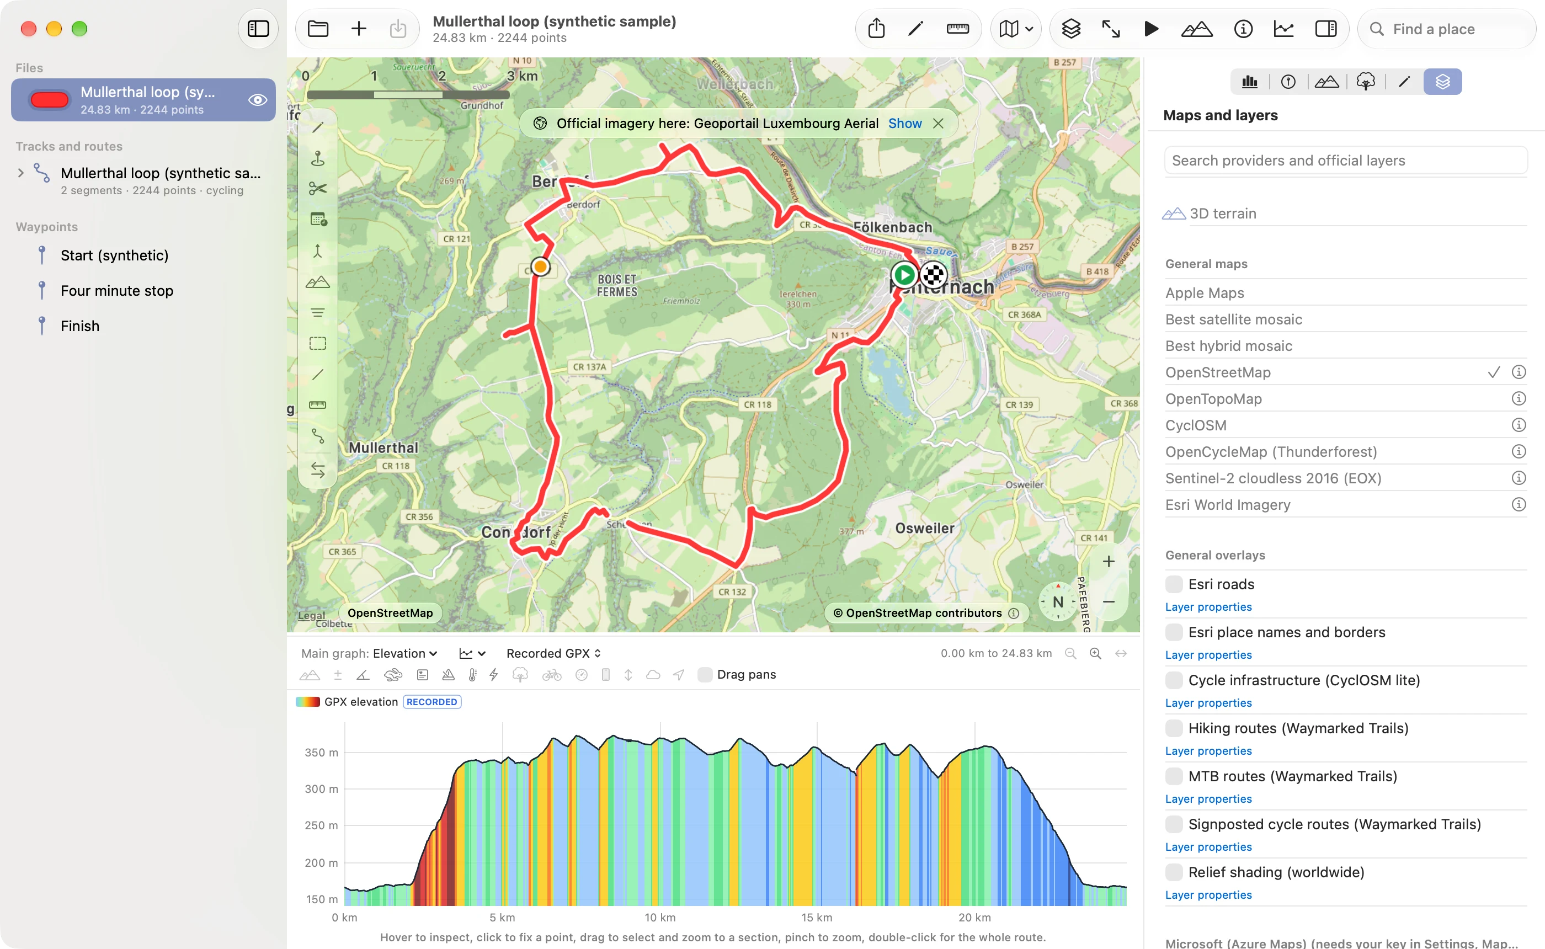Click the Search providers and official layers field
The image size is (1545, 949).
coord(1345,161)
